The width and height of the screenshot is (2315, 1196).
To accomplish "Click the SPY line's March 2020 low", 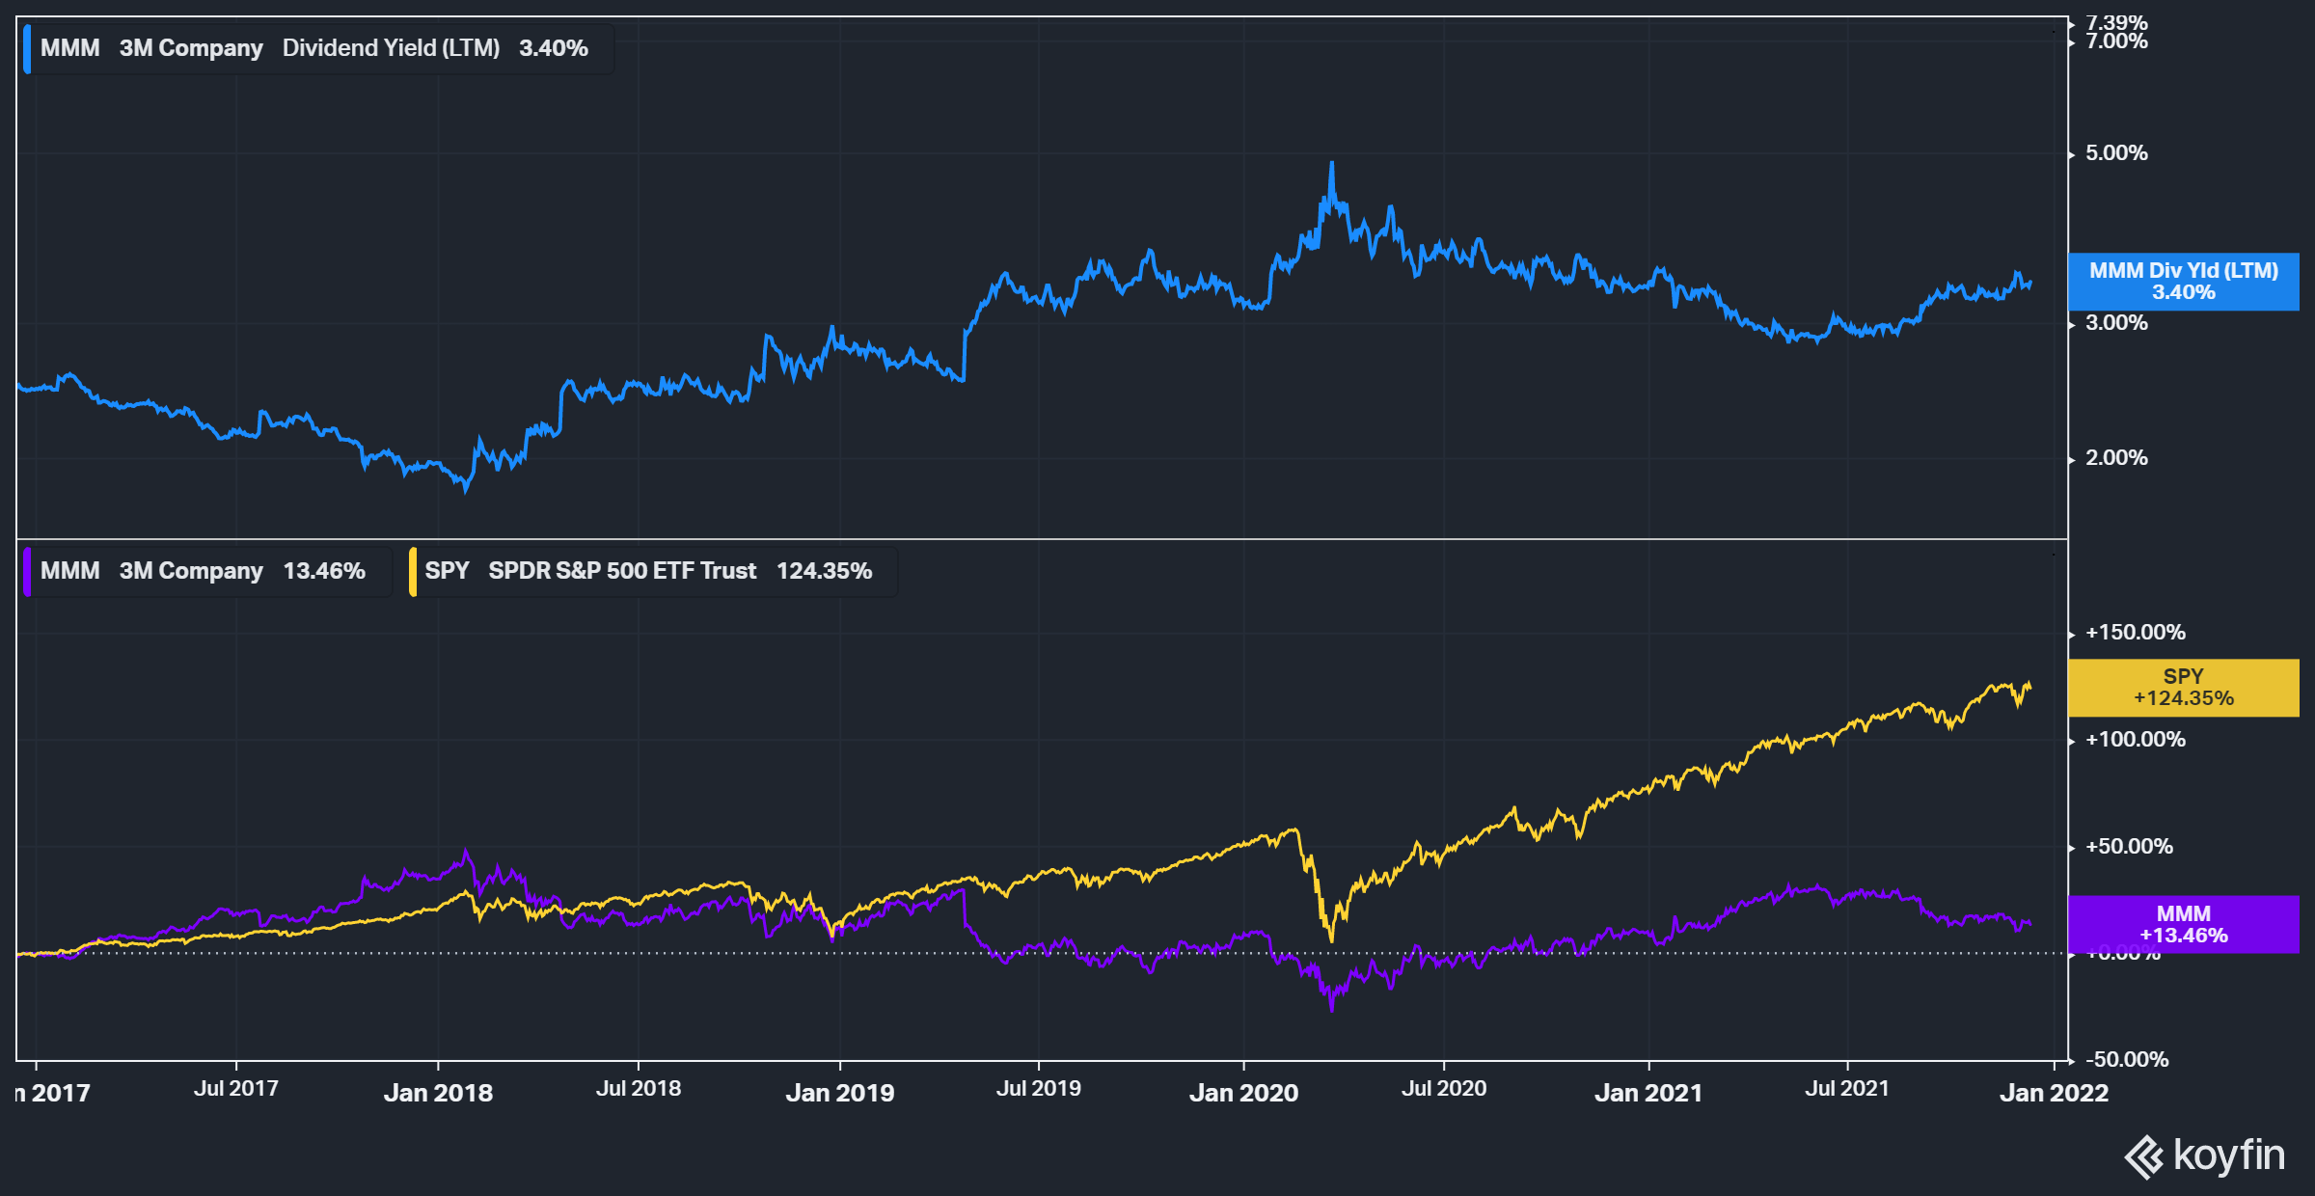I will (x=1331, y=939).
